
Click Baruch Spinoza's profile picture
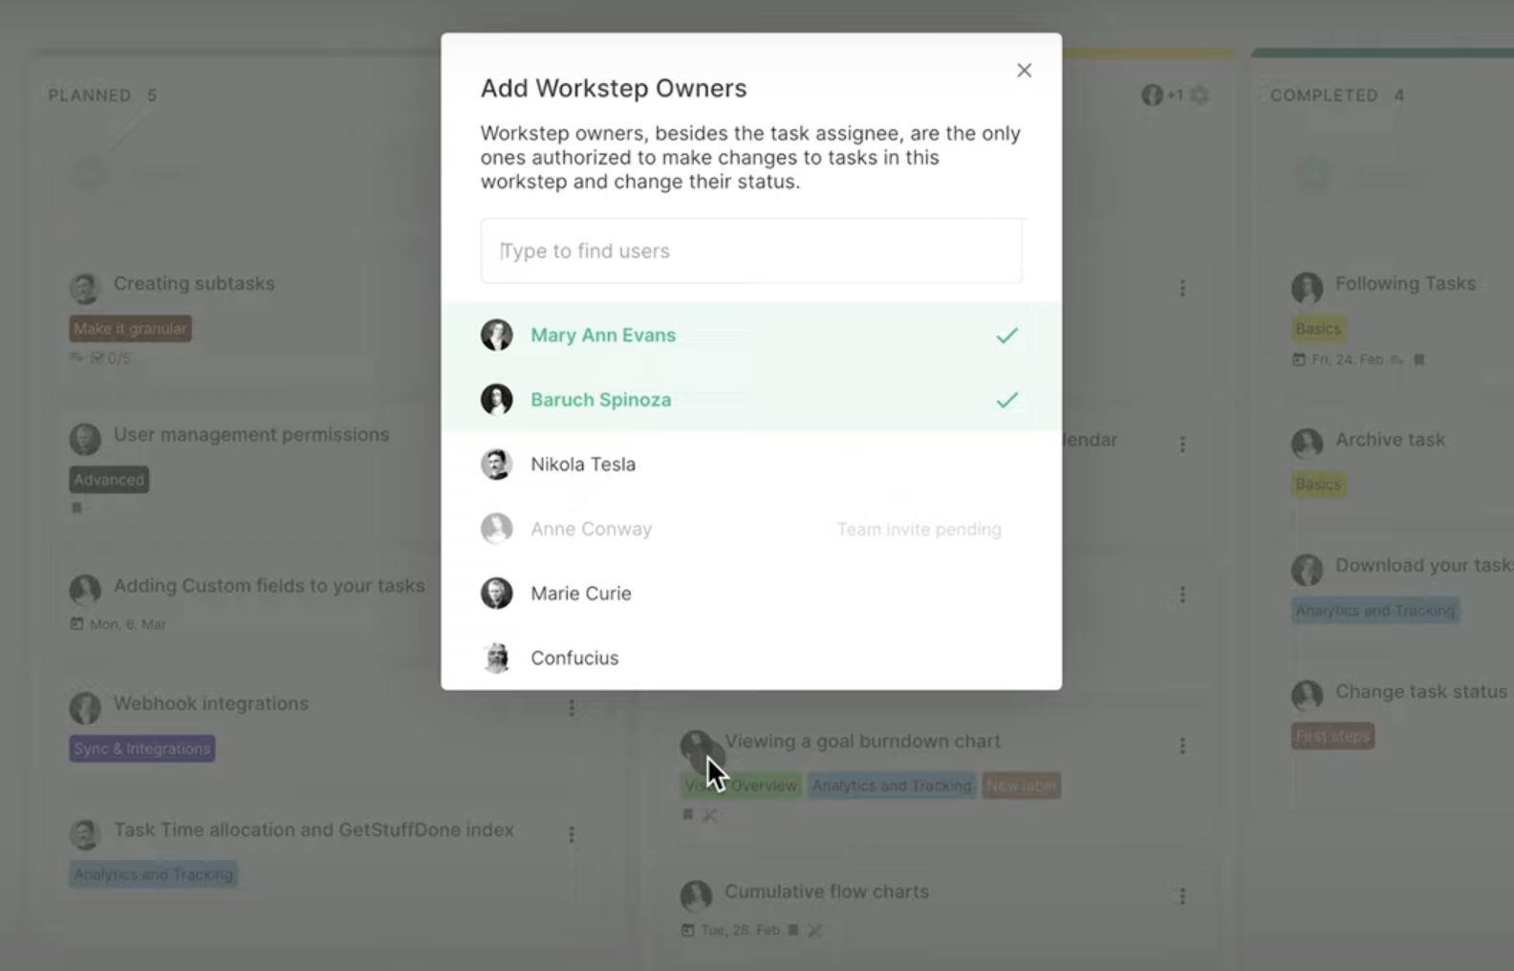pyautogui.click(x=497, y=399)
